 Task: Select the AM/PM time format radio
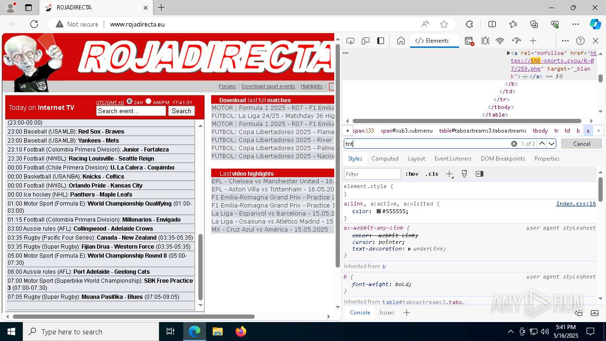[x=148, y=101]
